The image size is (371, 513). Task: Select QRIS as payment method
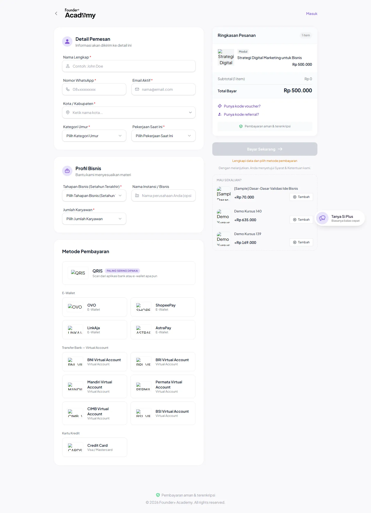(x=129, y=273)
